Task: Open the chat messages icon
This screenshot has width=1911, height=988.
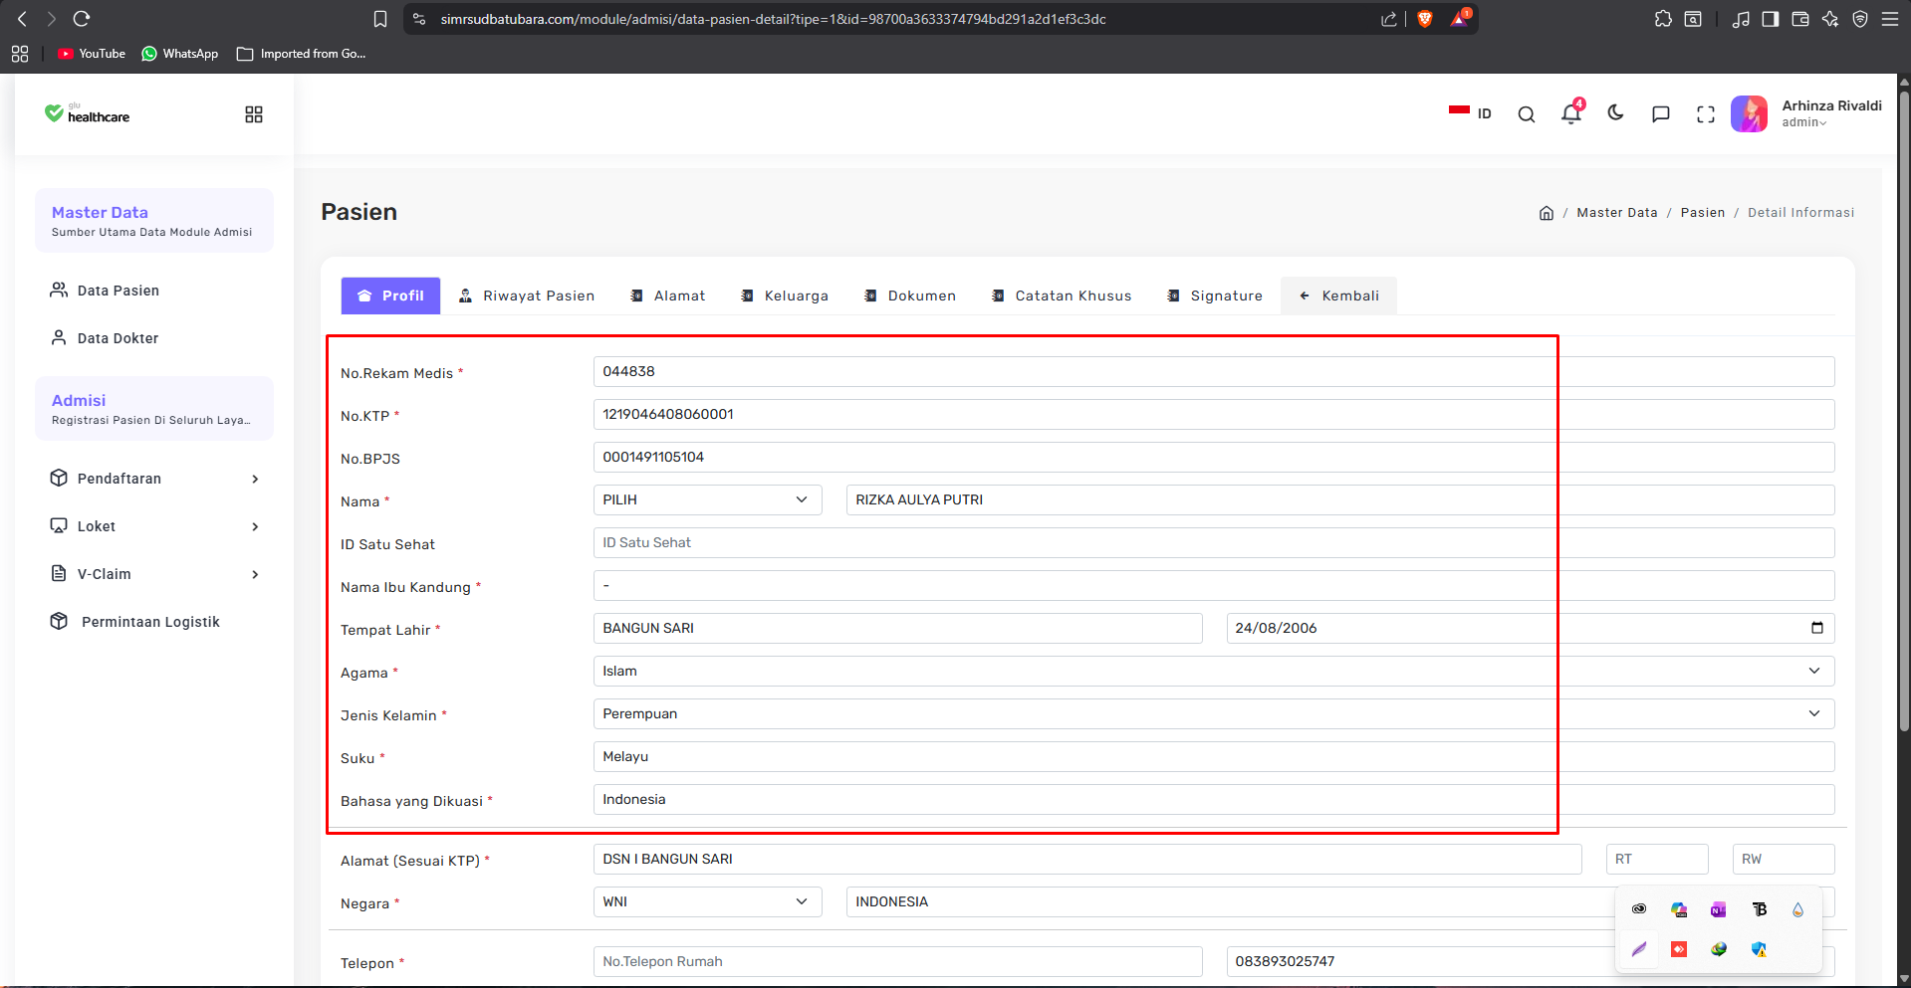Action: coord(1660,114)
